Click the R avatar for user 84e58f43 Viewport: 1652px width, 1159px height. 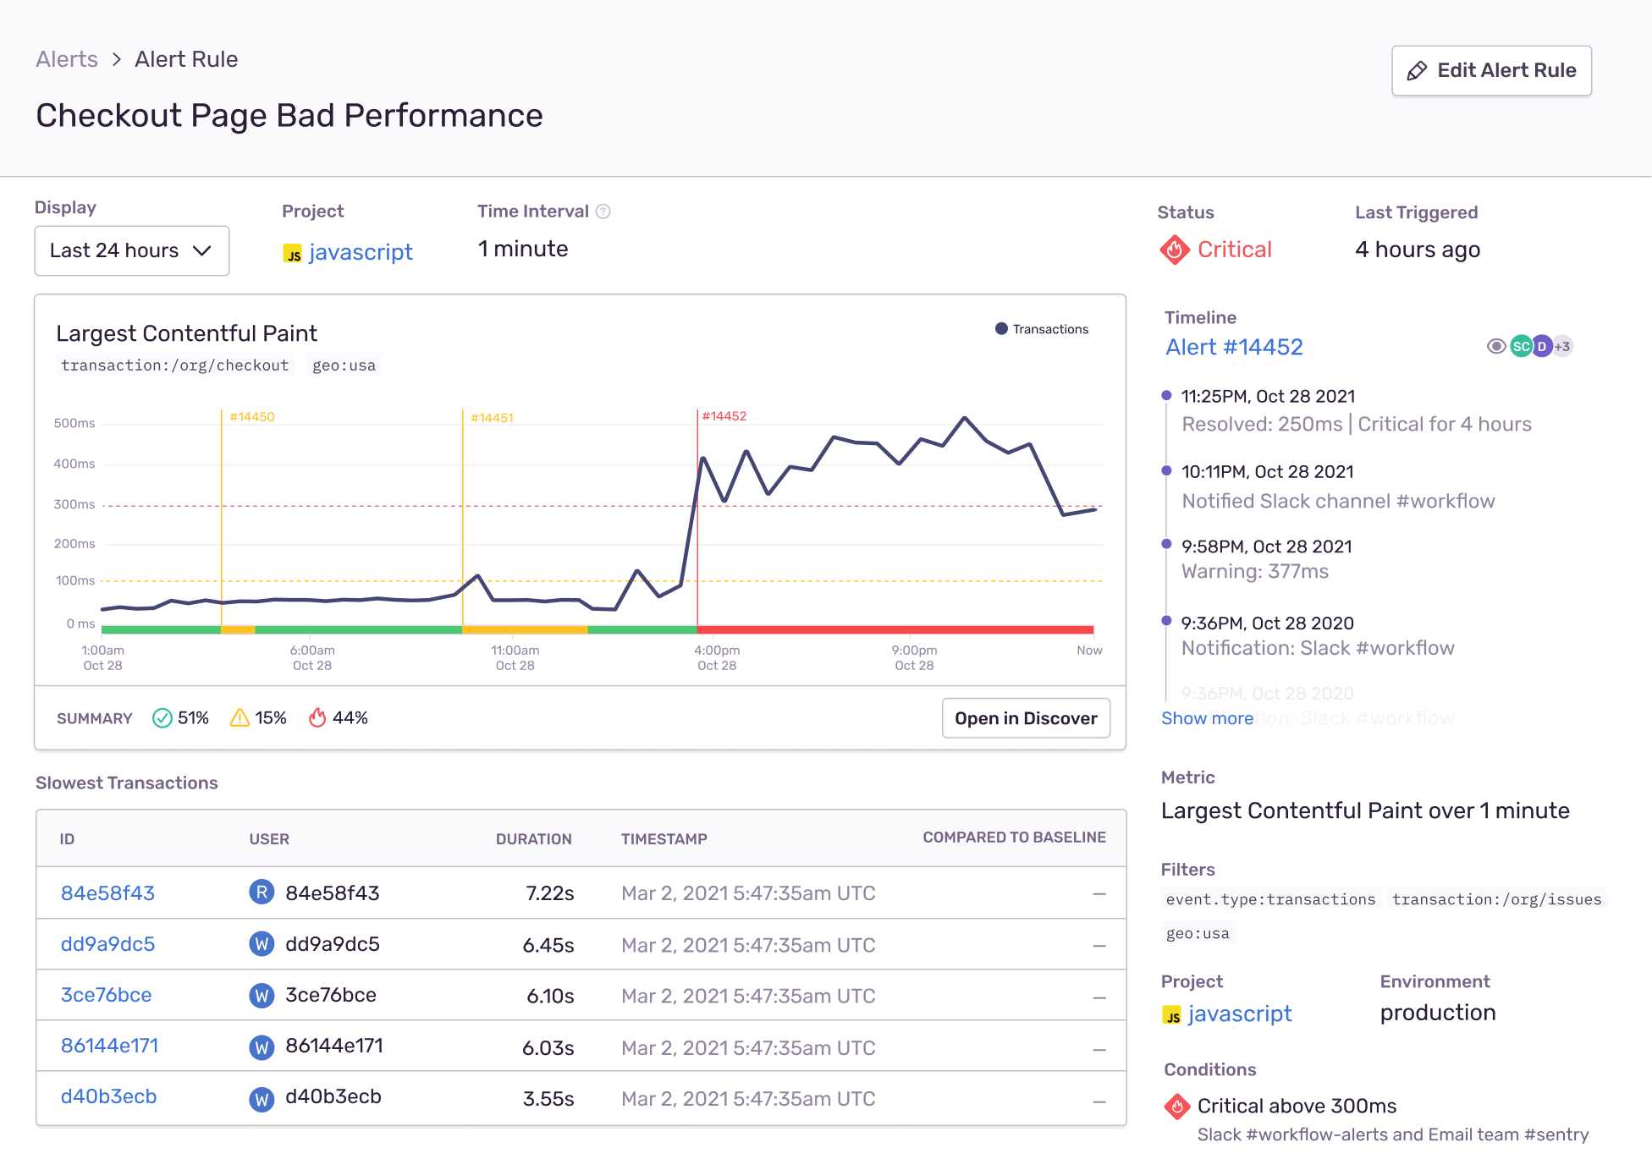click(262, 893)
